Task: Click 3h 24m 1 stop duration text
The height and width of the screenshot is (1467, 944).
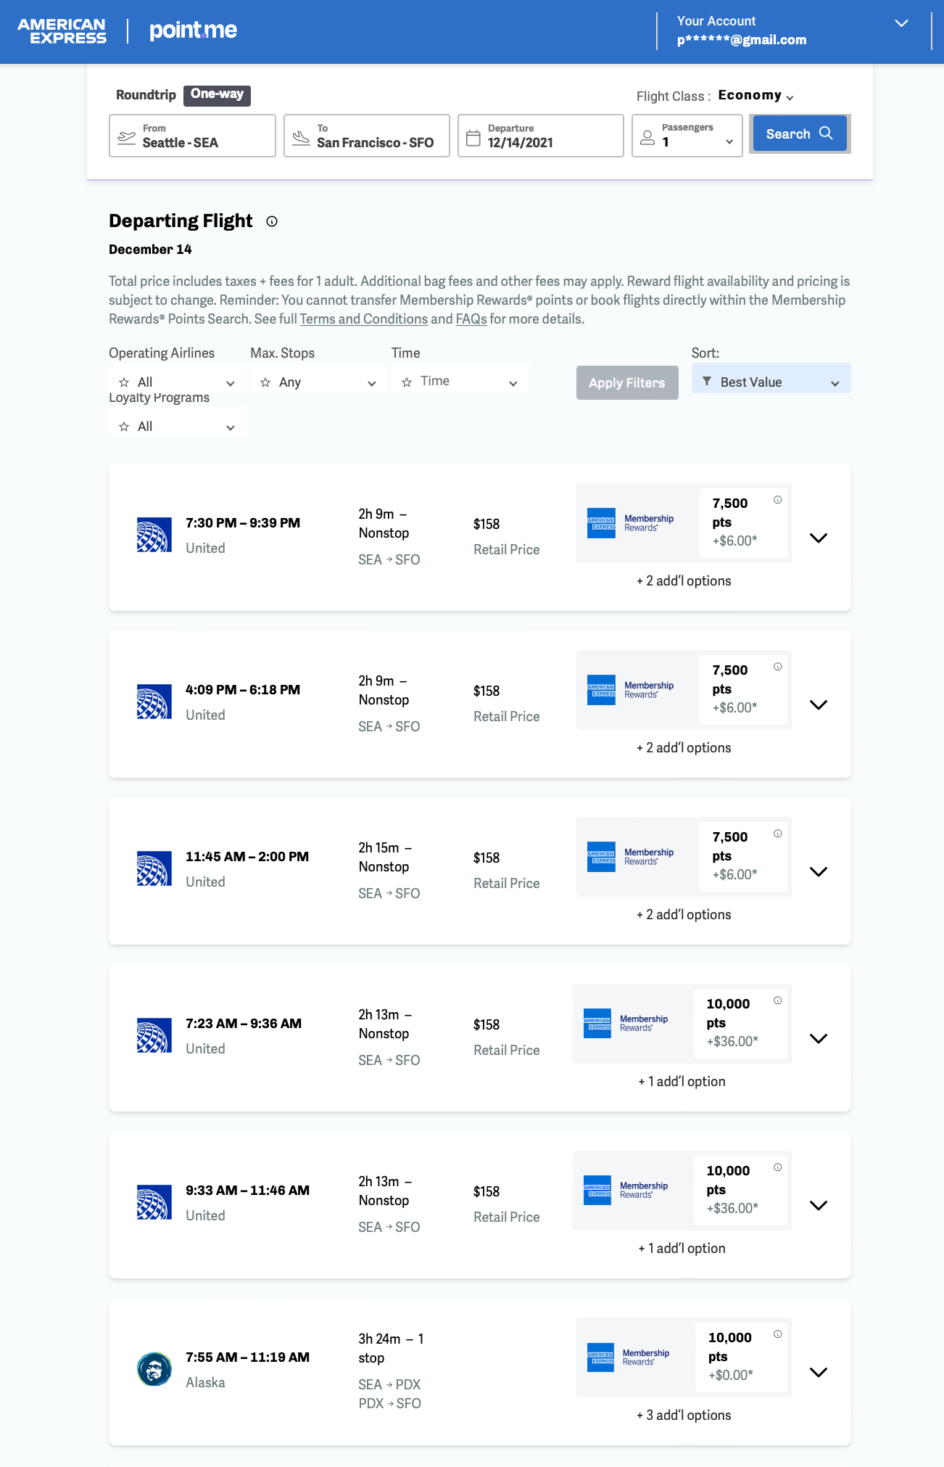Action: [x=392, y=1348]
